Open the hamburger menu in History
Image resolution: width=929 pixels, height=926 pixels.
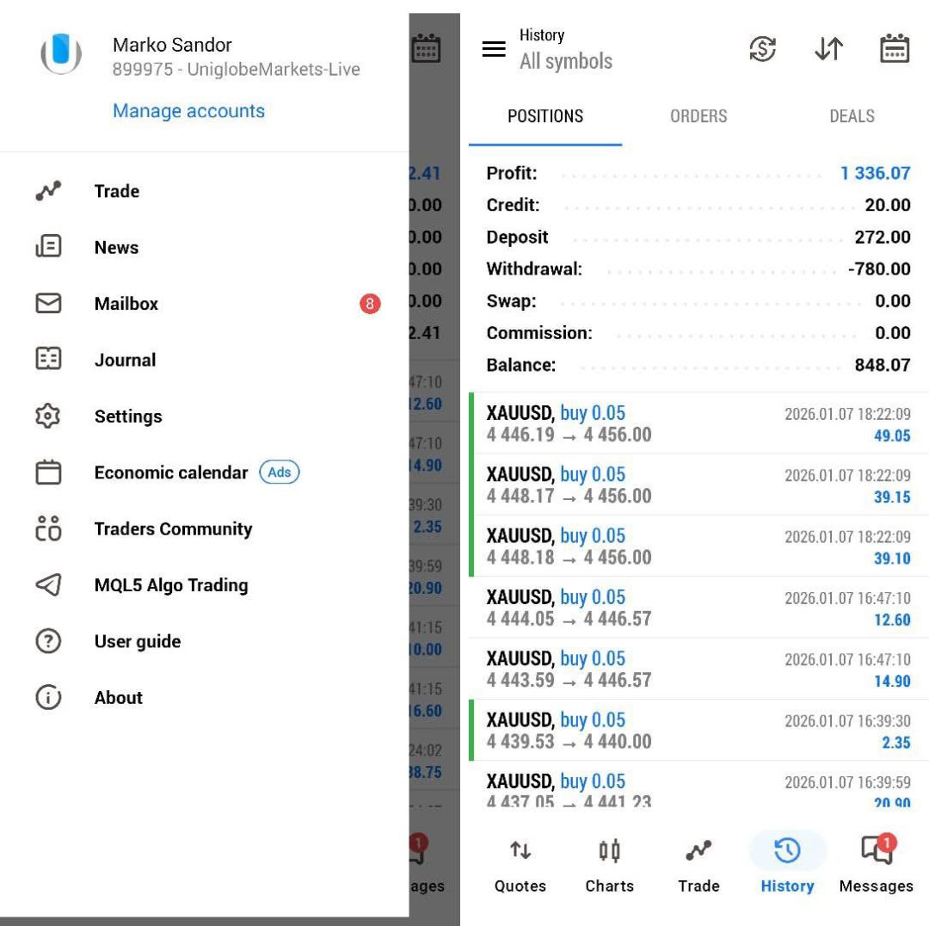pos(494,49)
